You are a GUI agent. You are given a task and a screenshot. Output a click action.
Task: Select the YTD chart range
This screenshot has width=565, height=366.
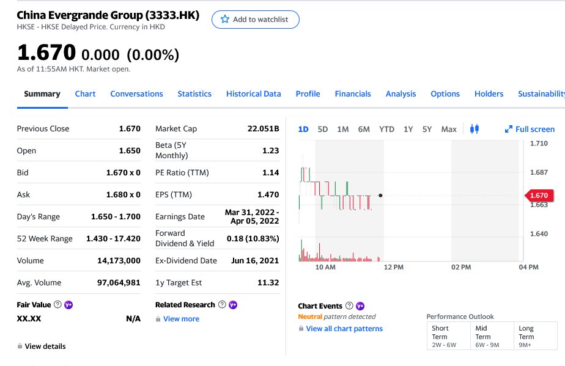(x=386, y=130)
